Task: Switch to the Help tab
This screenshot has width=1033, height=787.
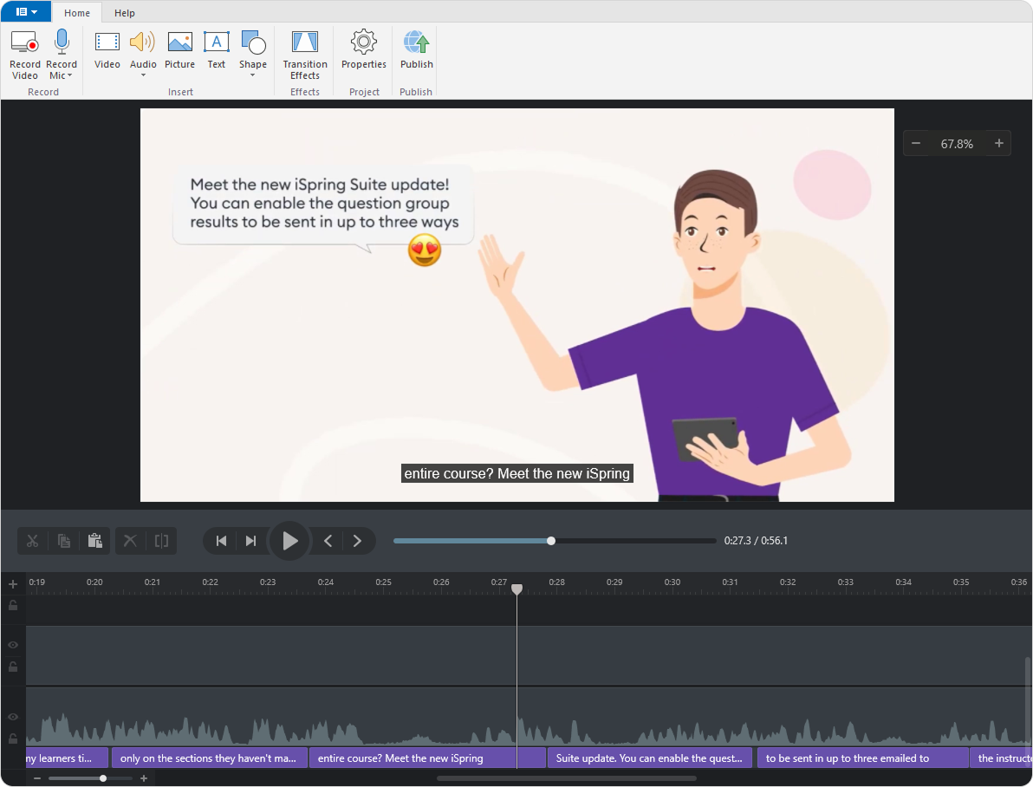Action: (x=125, y=13)
